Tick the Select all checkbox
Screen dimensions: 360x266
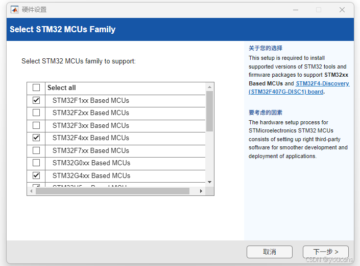[36, 87]
